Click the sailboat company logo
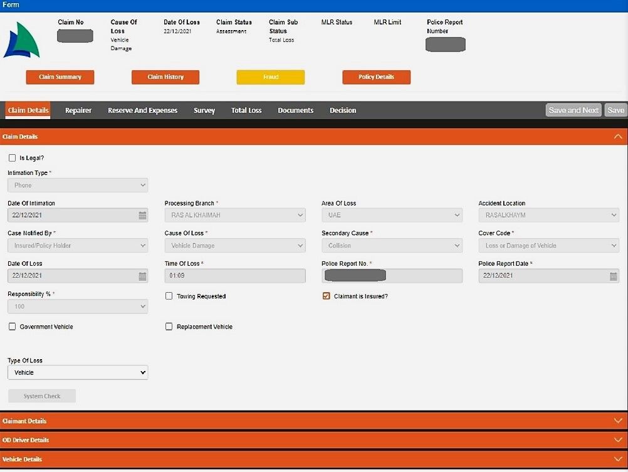 21,41
